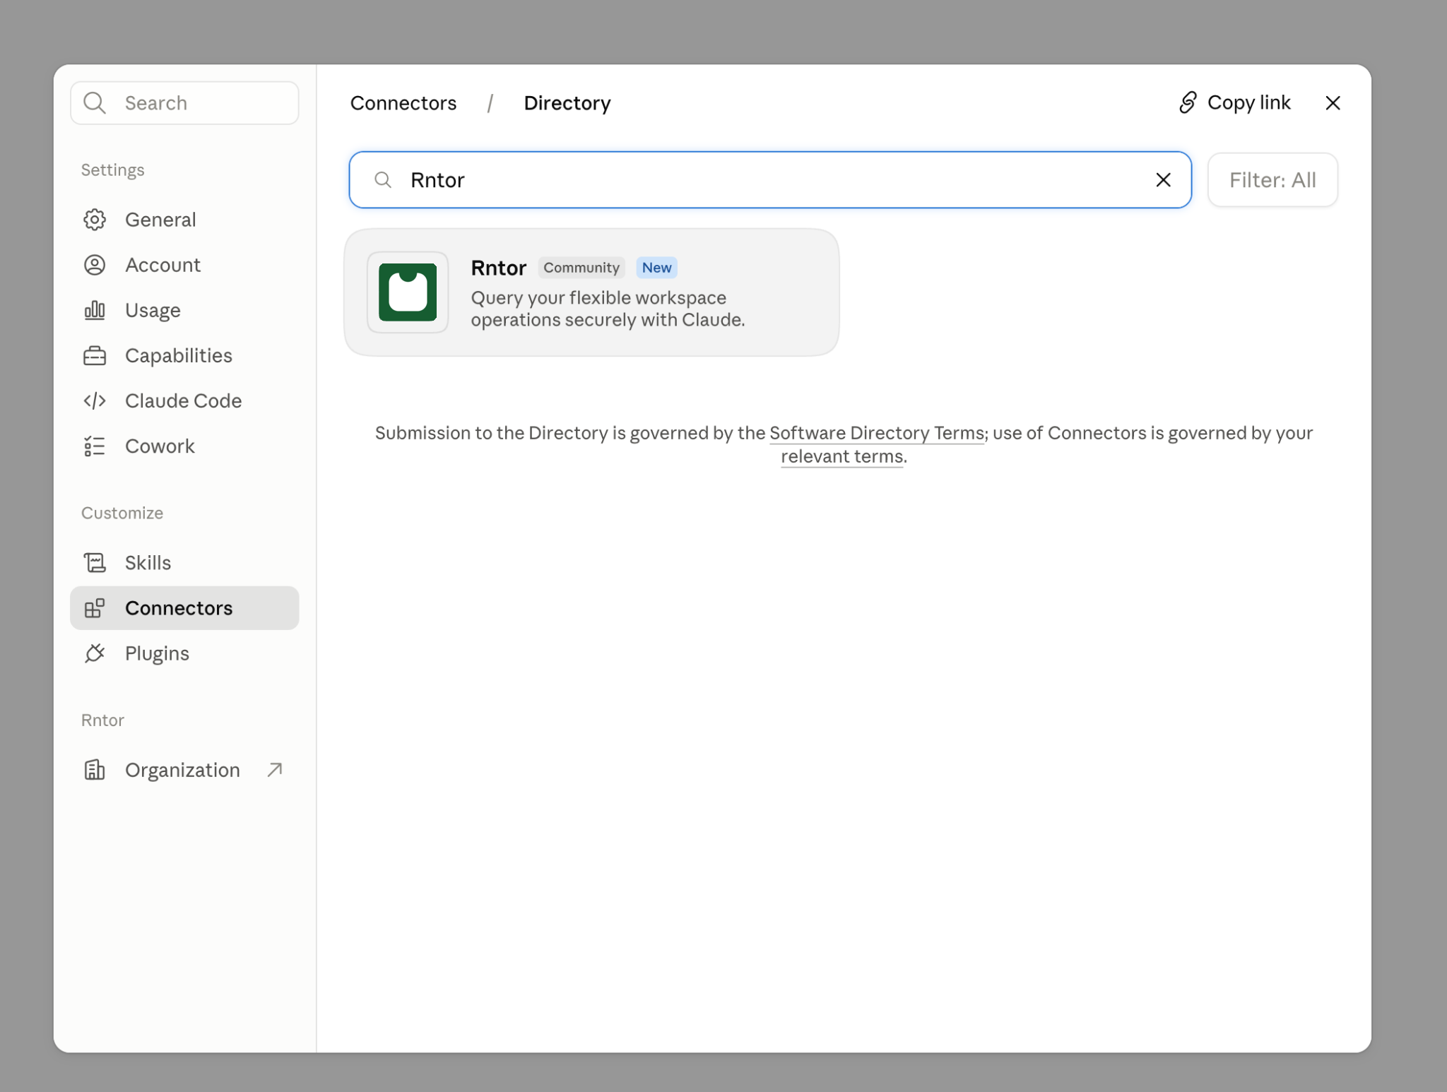Viewport: 1447px width, 1092px height.
Task: Go back to Connectors breadcrumb
Action: click(403, 103)
